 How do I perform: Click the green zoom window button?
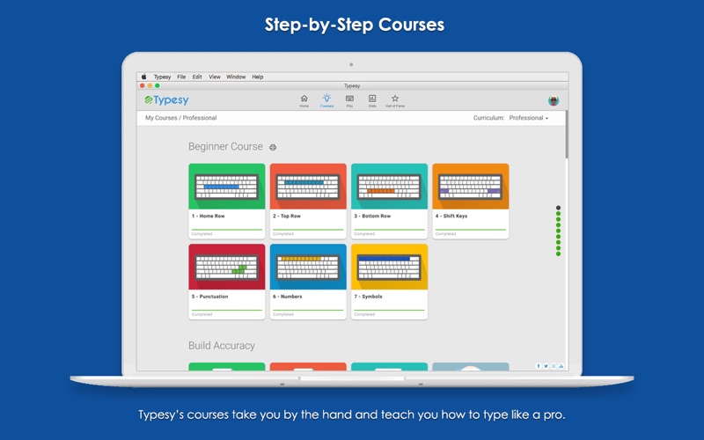(158, 85)
